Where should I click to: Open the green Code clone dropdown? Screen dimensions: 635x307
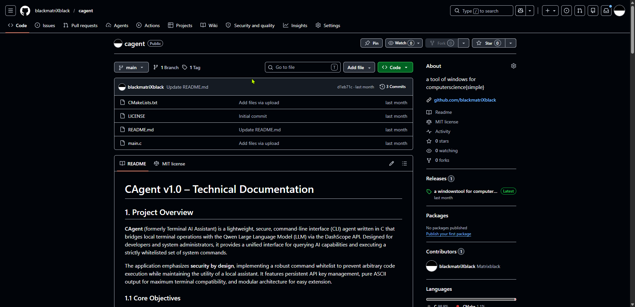click(395, 67)
